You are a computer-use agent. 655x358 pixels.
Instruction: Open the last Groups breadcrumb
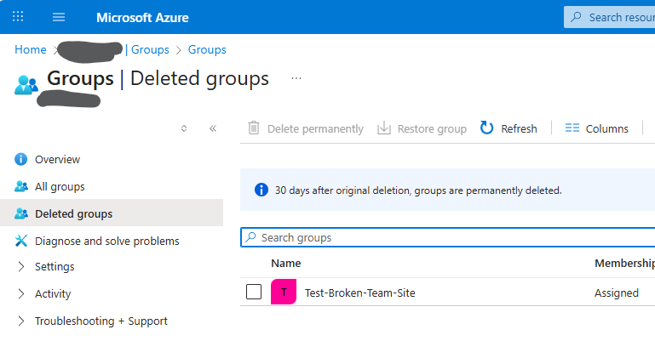[x=207, y=49]
